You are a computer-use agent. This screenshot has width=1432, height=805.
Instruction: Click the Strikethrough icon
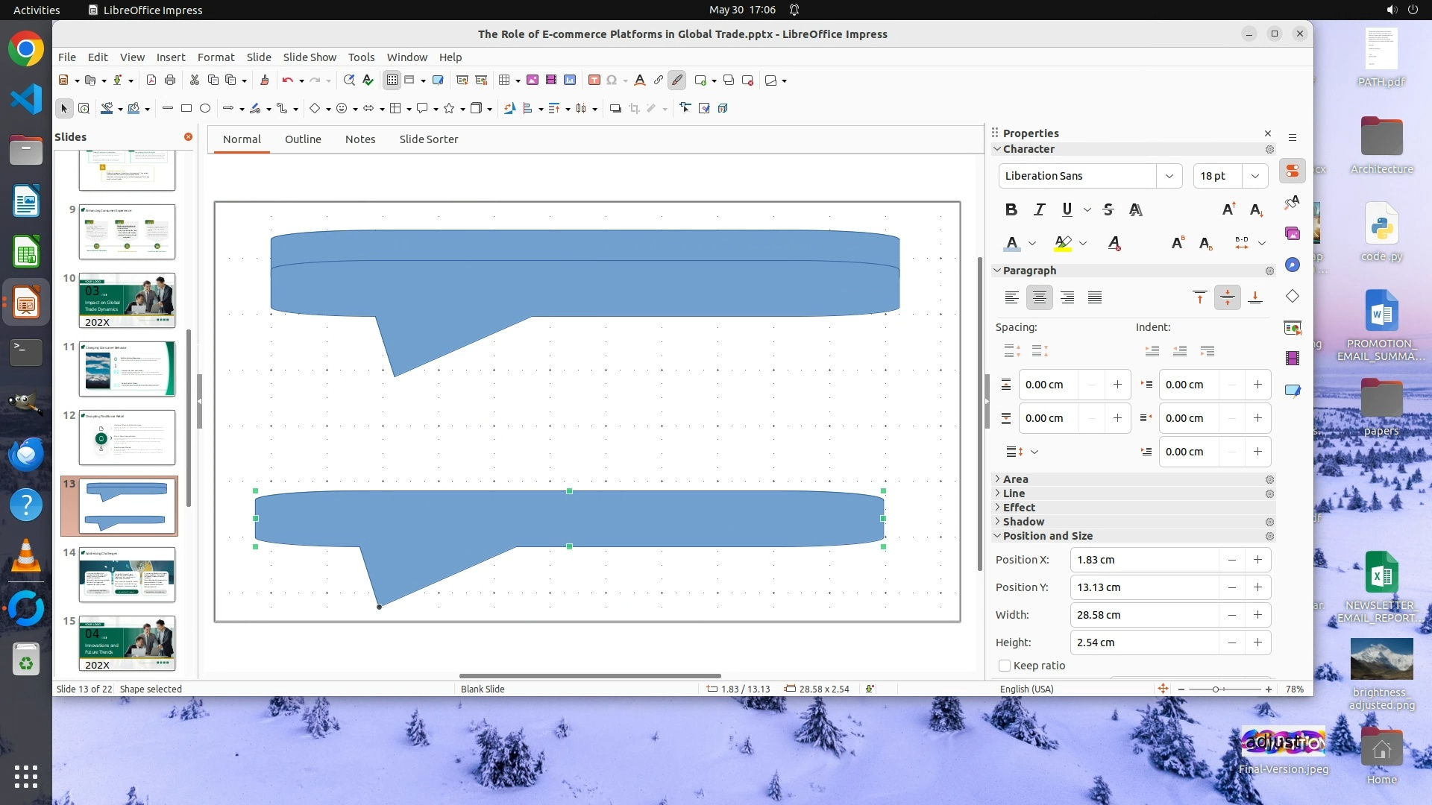(1108, 209)
